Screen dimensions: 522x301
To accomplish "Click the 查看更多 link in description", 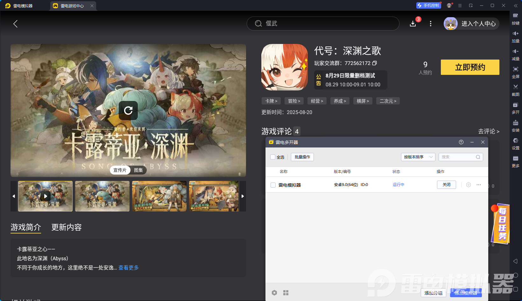I will point(129,268).
